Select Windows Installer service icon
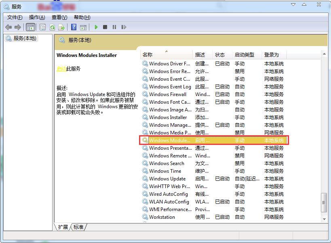 pos(145,117)
